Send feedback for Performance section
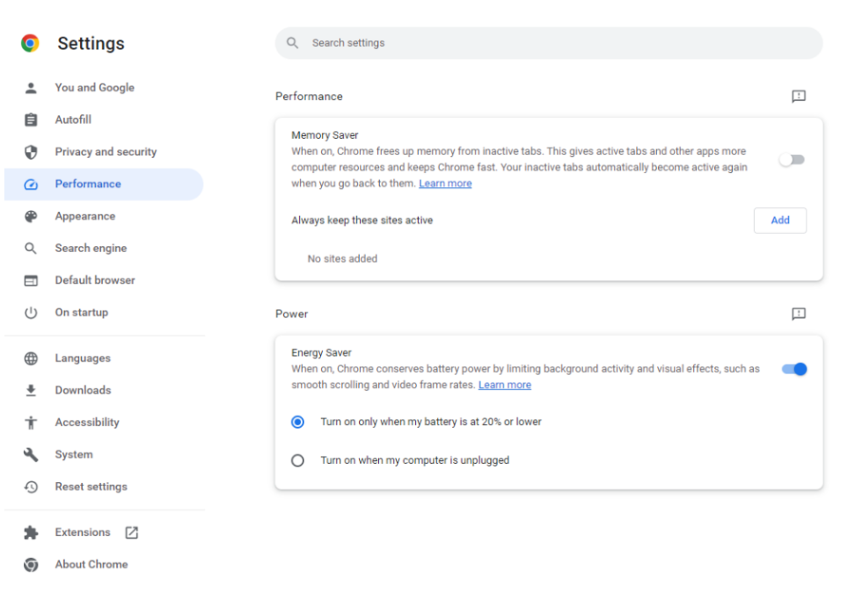This screenshot has height=607, width=862. (x=799, y=97)
